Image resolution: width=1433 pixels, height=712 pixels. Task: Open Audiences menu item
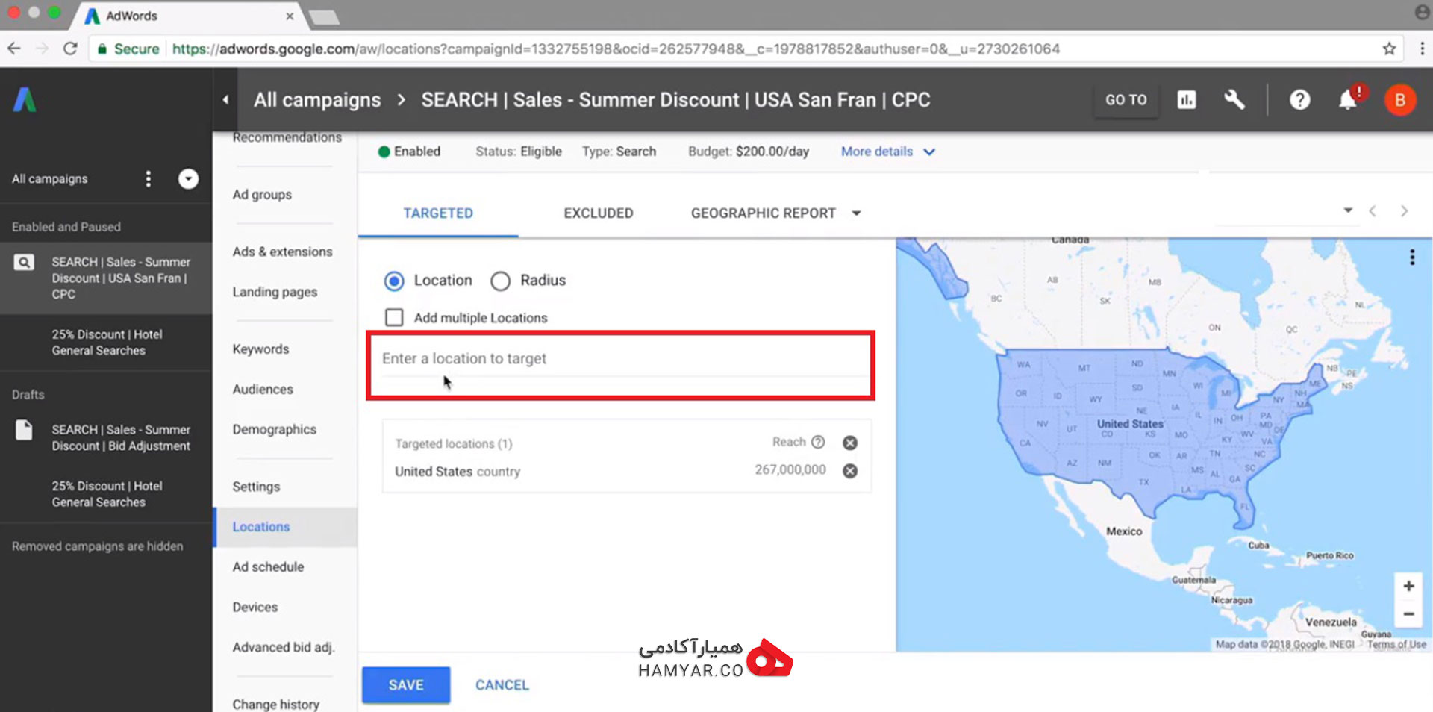tap(263, 389)
